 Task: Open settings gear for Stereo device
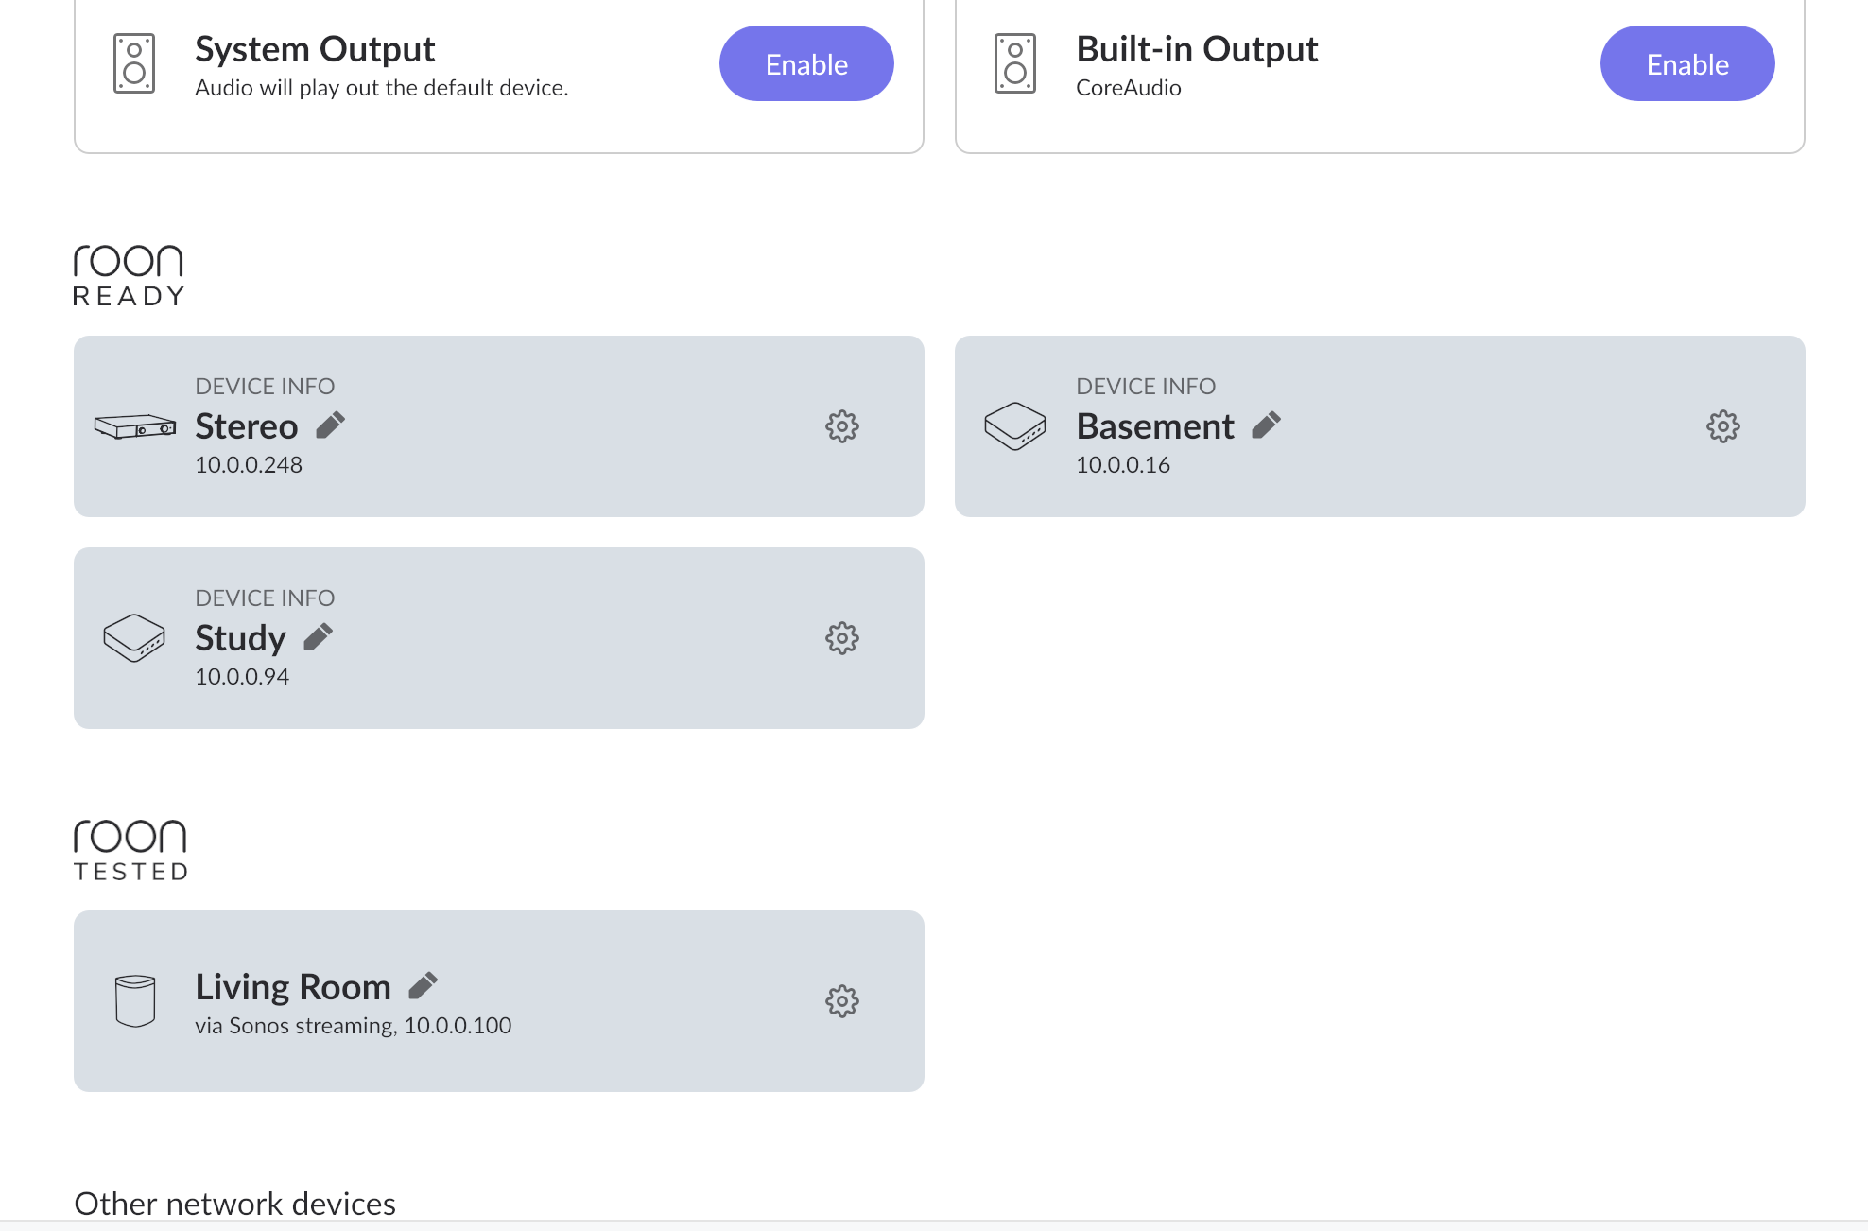click(x=841, y=426)
